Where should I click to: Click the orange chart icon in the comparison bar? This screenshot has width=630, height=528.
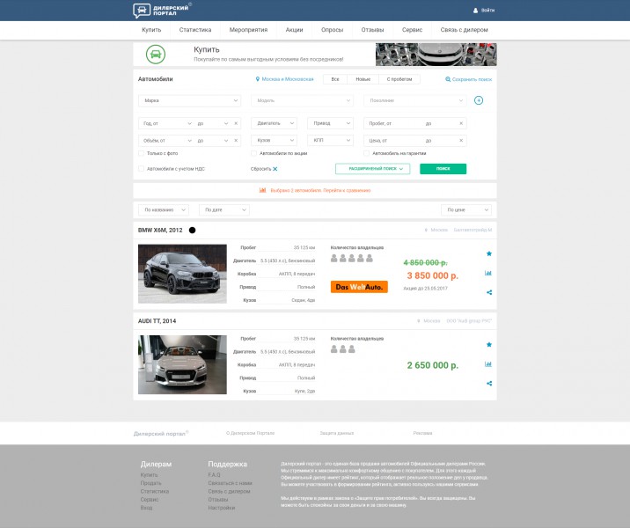[x=262, y=190]
